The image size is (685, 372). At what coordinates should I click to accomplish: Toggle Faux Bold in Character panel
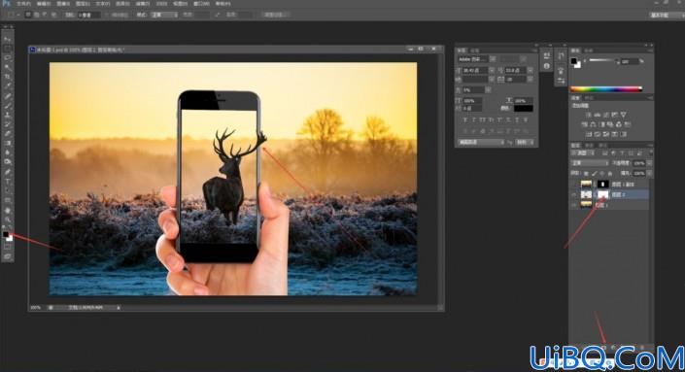(464, 119)
